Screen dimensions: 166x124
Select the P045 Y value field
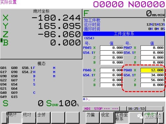[x=111, y=53]
